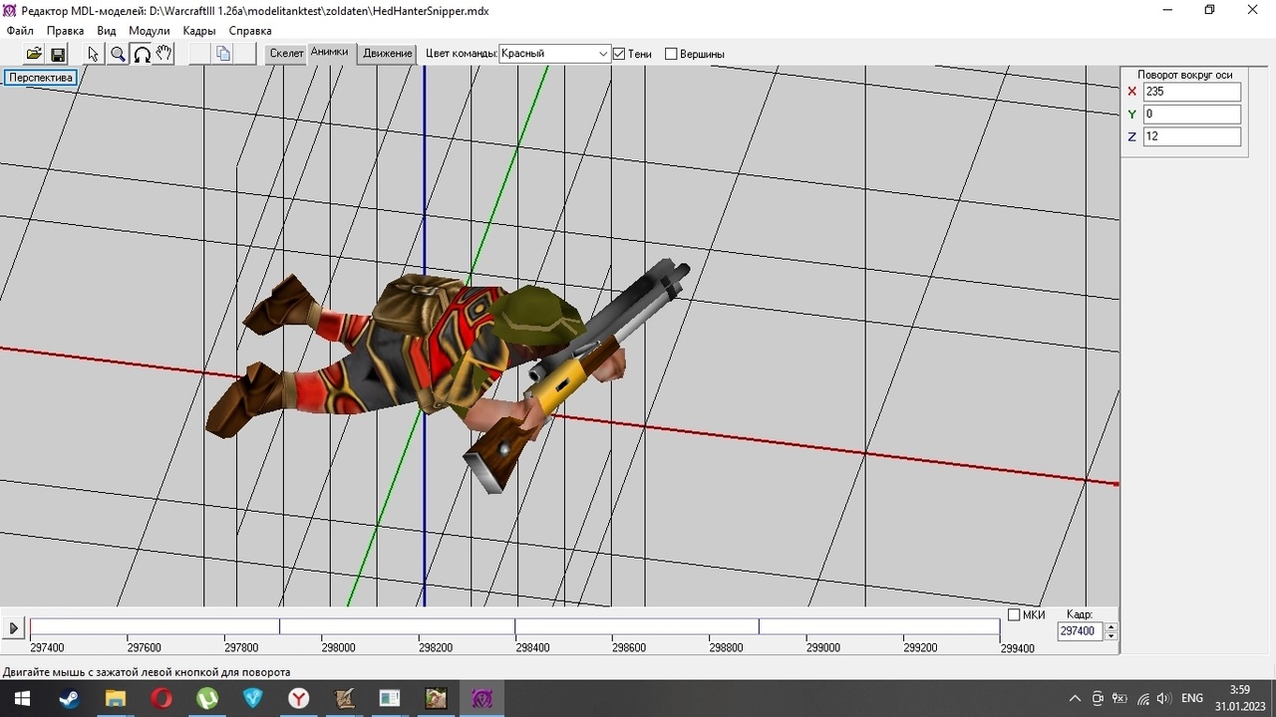The width and height of the screenshot is (1276, 717).
Task: Tick the МКИ checkbox
Action: click(1014, 615)
